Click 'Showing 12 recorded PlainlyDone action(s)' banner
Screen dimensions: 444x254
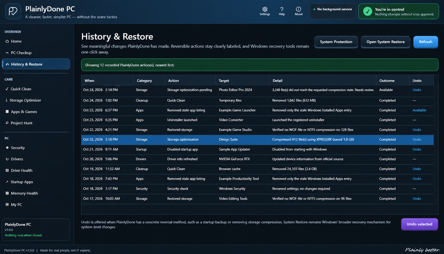[259, 65]
